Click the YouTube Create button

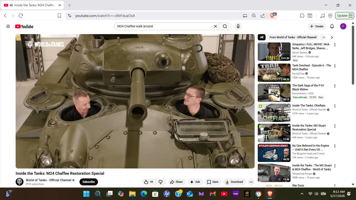click(x=317, y=26)
